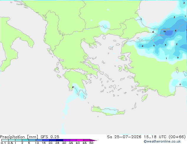The width and height of the screenshot is (187, 144).
Task: Click the "15..18 UTC" time range text
Action: (155, 137)
